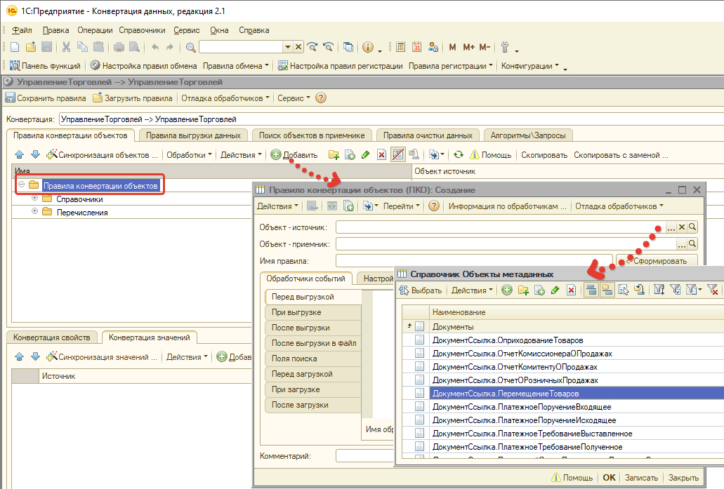The height and width of the screenshot is (489, 724).
Task: Switch to Алгоритмы\Запросы tab
Action: [528, 135]
